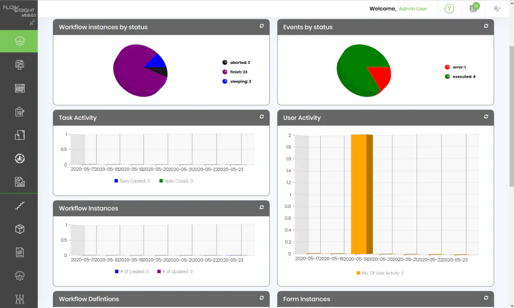Open the help question mark icon
Viewport: 514px width, 308px height.
(449, 9)
